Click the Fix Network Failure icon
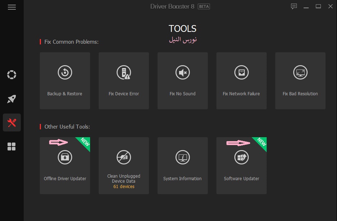The width and height of the screenshot is (337, 221). click(242, 73)
